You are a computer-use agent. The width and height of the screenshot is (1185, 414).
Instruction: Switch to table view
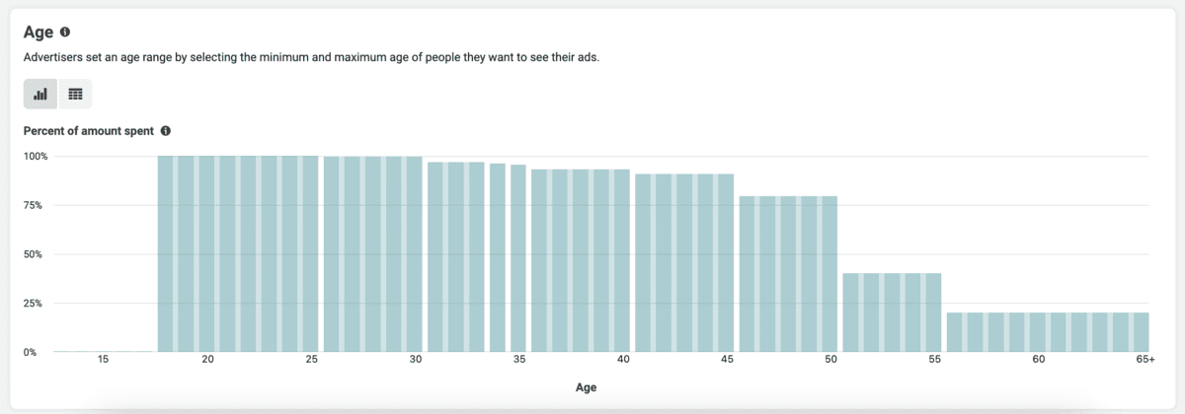pyautogui.click(x=75, y=95)
